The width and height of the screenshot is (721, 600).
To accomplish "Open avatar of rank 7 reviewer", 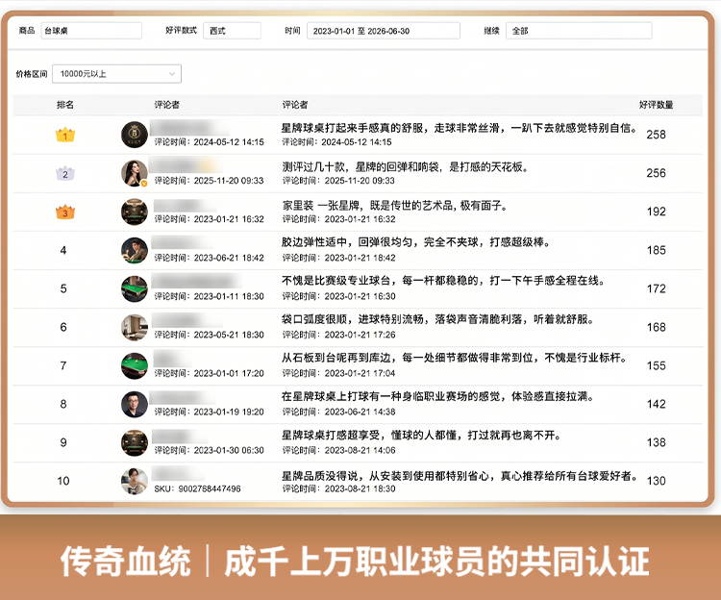I will (135, 366).
